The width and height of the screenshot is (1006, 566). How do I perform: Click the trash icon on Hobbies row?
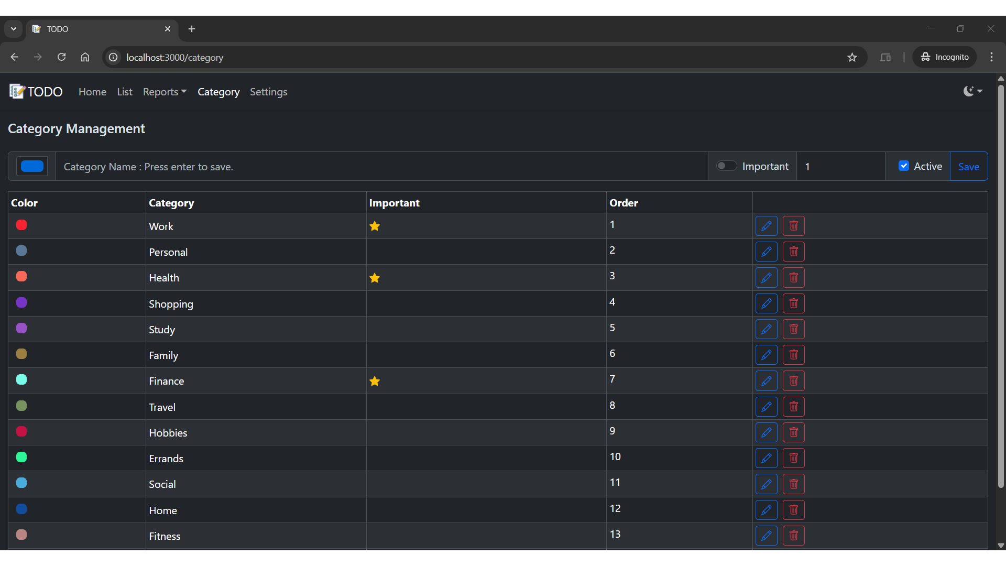pyautogui.click(x=793, y=432)
